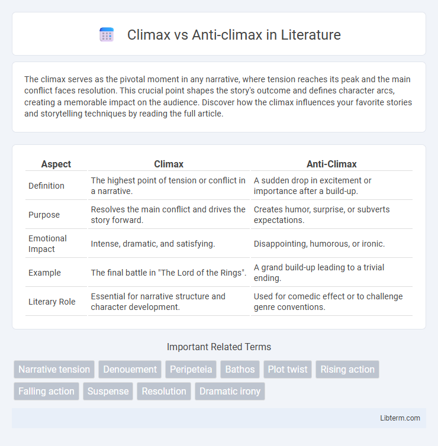Select the 'Definition' row label
The height and width of the screenshot is (446, 438).
(x=46, y=186)
